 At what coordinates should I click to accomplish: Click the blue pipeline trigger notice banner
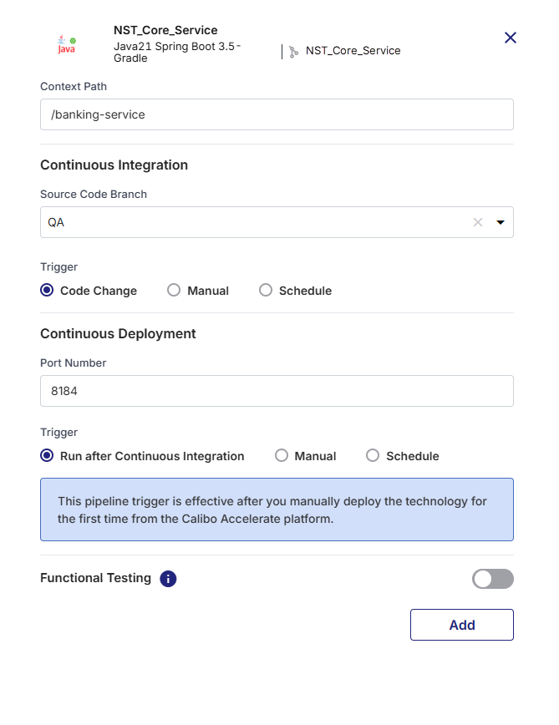pos(277,510)
